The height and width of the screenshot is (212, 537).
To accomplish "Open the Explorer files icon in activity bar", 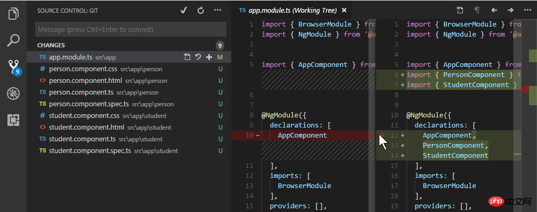I will 13,15.
